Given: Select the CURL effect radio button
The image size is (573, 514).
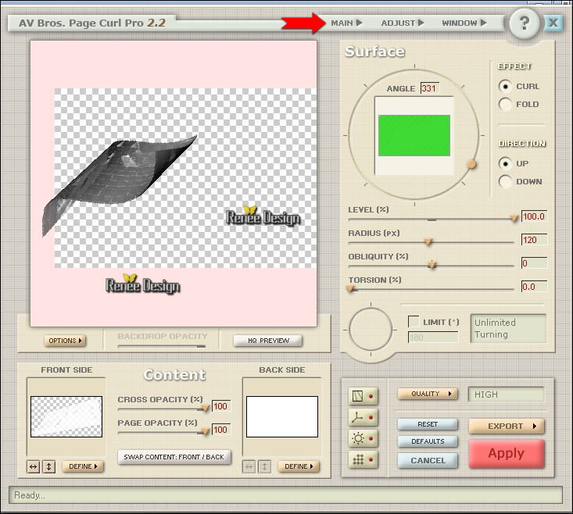Looking at the screenshot, I should tap(506, 87).
